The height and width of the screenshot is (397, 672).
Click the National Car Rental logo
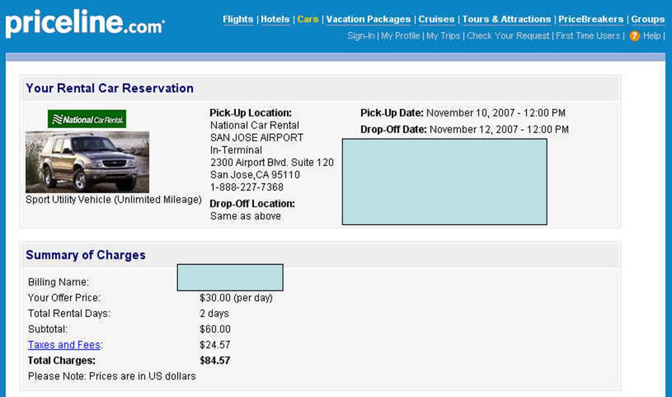pos(87,119)
